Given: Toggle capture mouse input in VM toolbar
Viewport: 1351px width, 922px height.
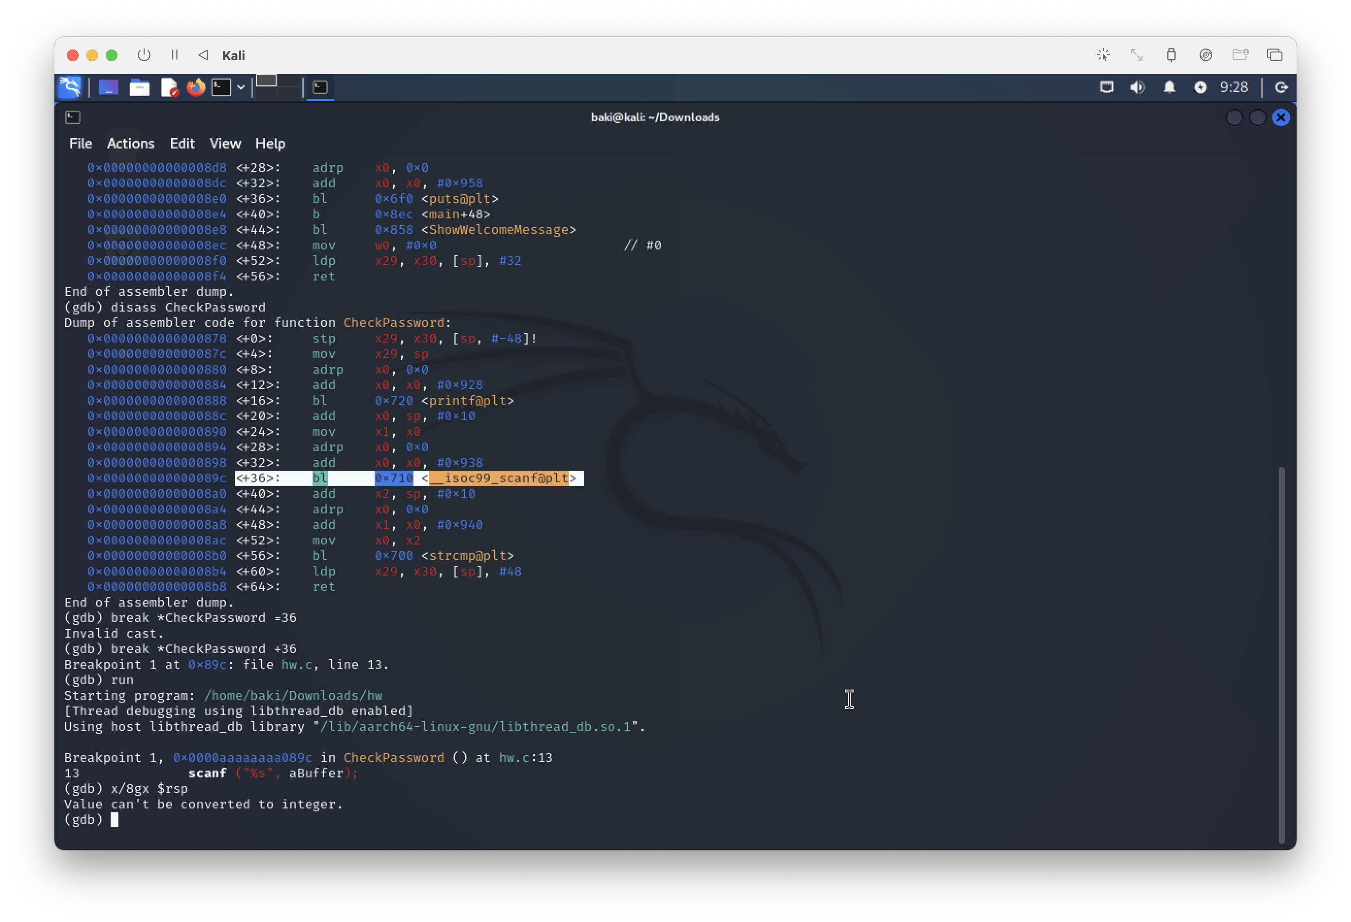Looking at the screenshot, I should coord(1103,55).
